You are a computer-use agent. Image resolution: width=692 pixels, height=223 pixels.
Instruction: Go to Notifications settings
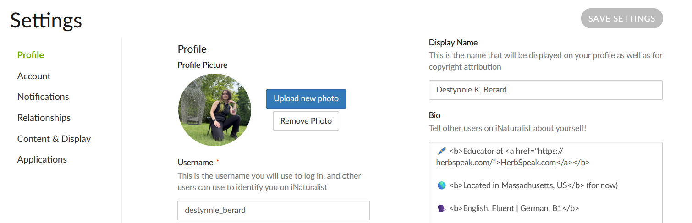coord(43,97)
